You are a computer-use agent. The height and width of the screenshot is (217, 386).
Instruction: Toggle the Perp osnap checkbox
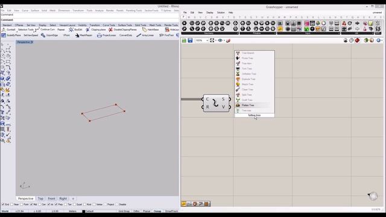point(56,204)
